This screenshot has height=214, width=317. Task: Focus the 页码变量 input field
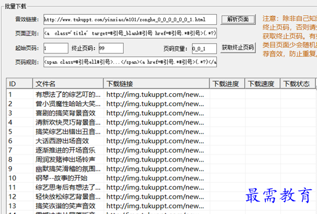pos(204,48)
